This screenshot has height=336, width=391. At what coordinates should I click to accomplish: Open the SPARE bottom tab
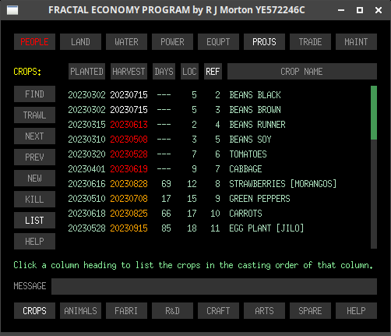click(310, 310)
